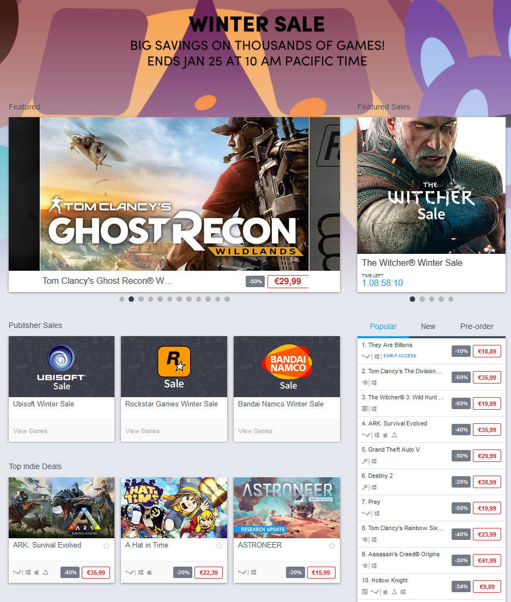Open the Ghost Recon Wildlands featured banner
Viewport: 511px width, 602px height.
pyautogui.click(x=174, y=194)
